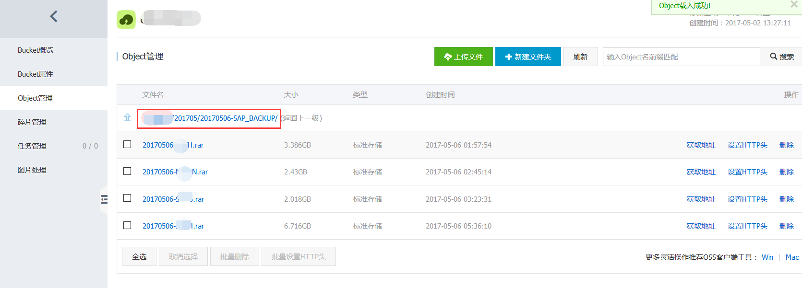Click the 6.716GB size cell
The width and height of the screenshot is (802, 288).
click(x=298, y=226)
